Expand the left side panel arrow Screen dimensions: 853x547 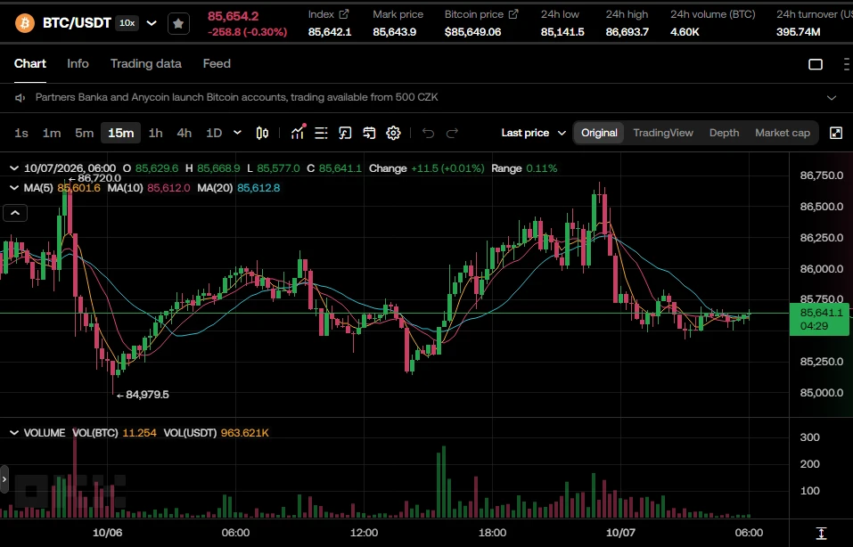coord(4,479)
